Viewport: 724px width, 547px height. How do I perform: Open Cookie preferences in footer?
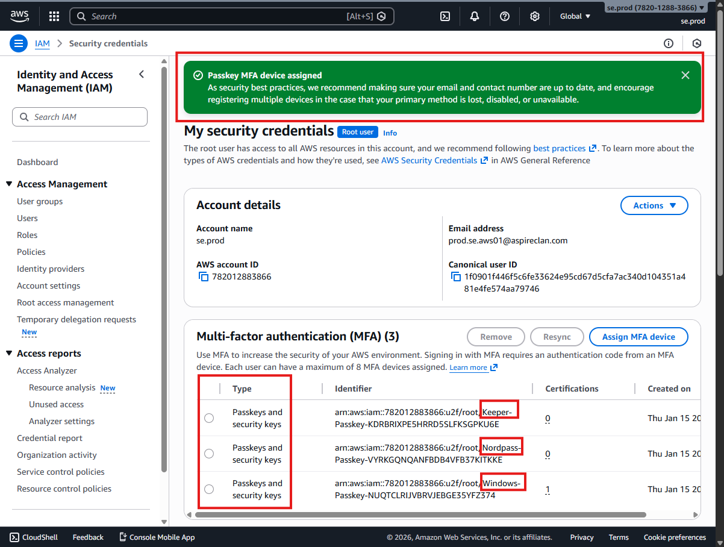tap(675, 537)
